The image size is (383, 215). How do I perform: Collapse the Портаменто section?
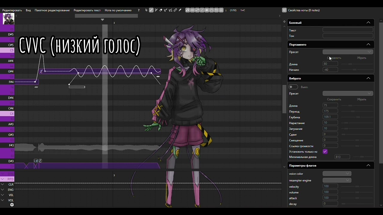(x=368, y=44)
